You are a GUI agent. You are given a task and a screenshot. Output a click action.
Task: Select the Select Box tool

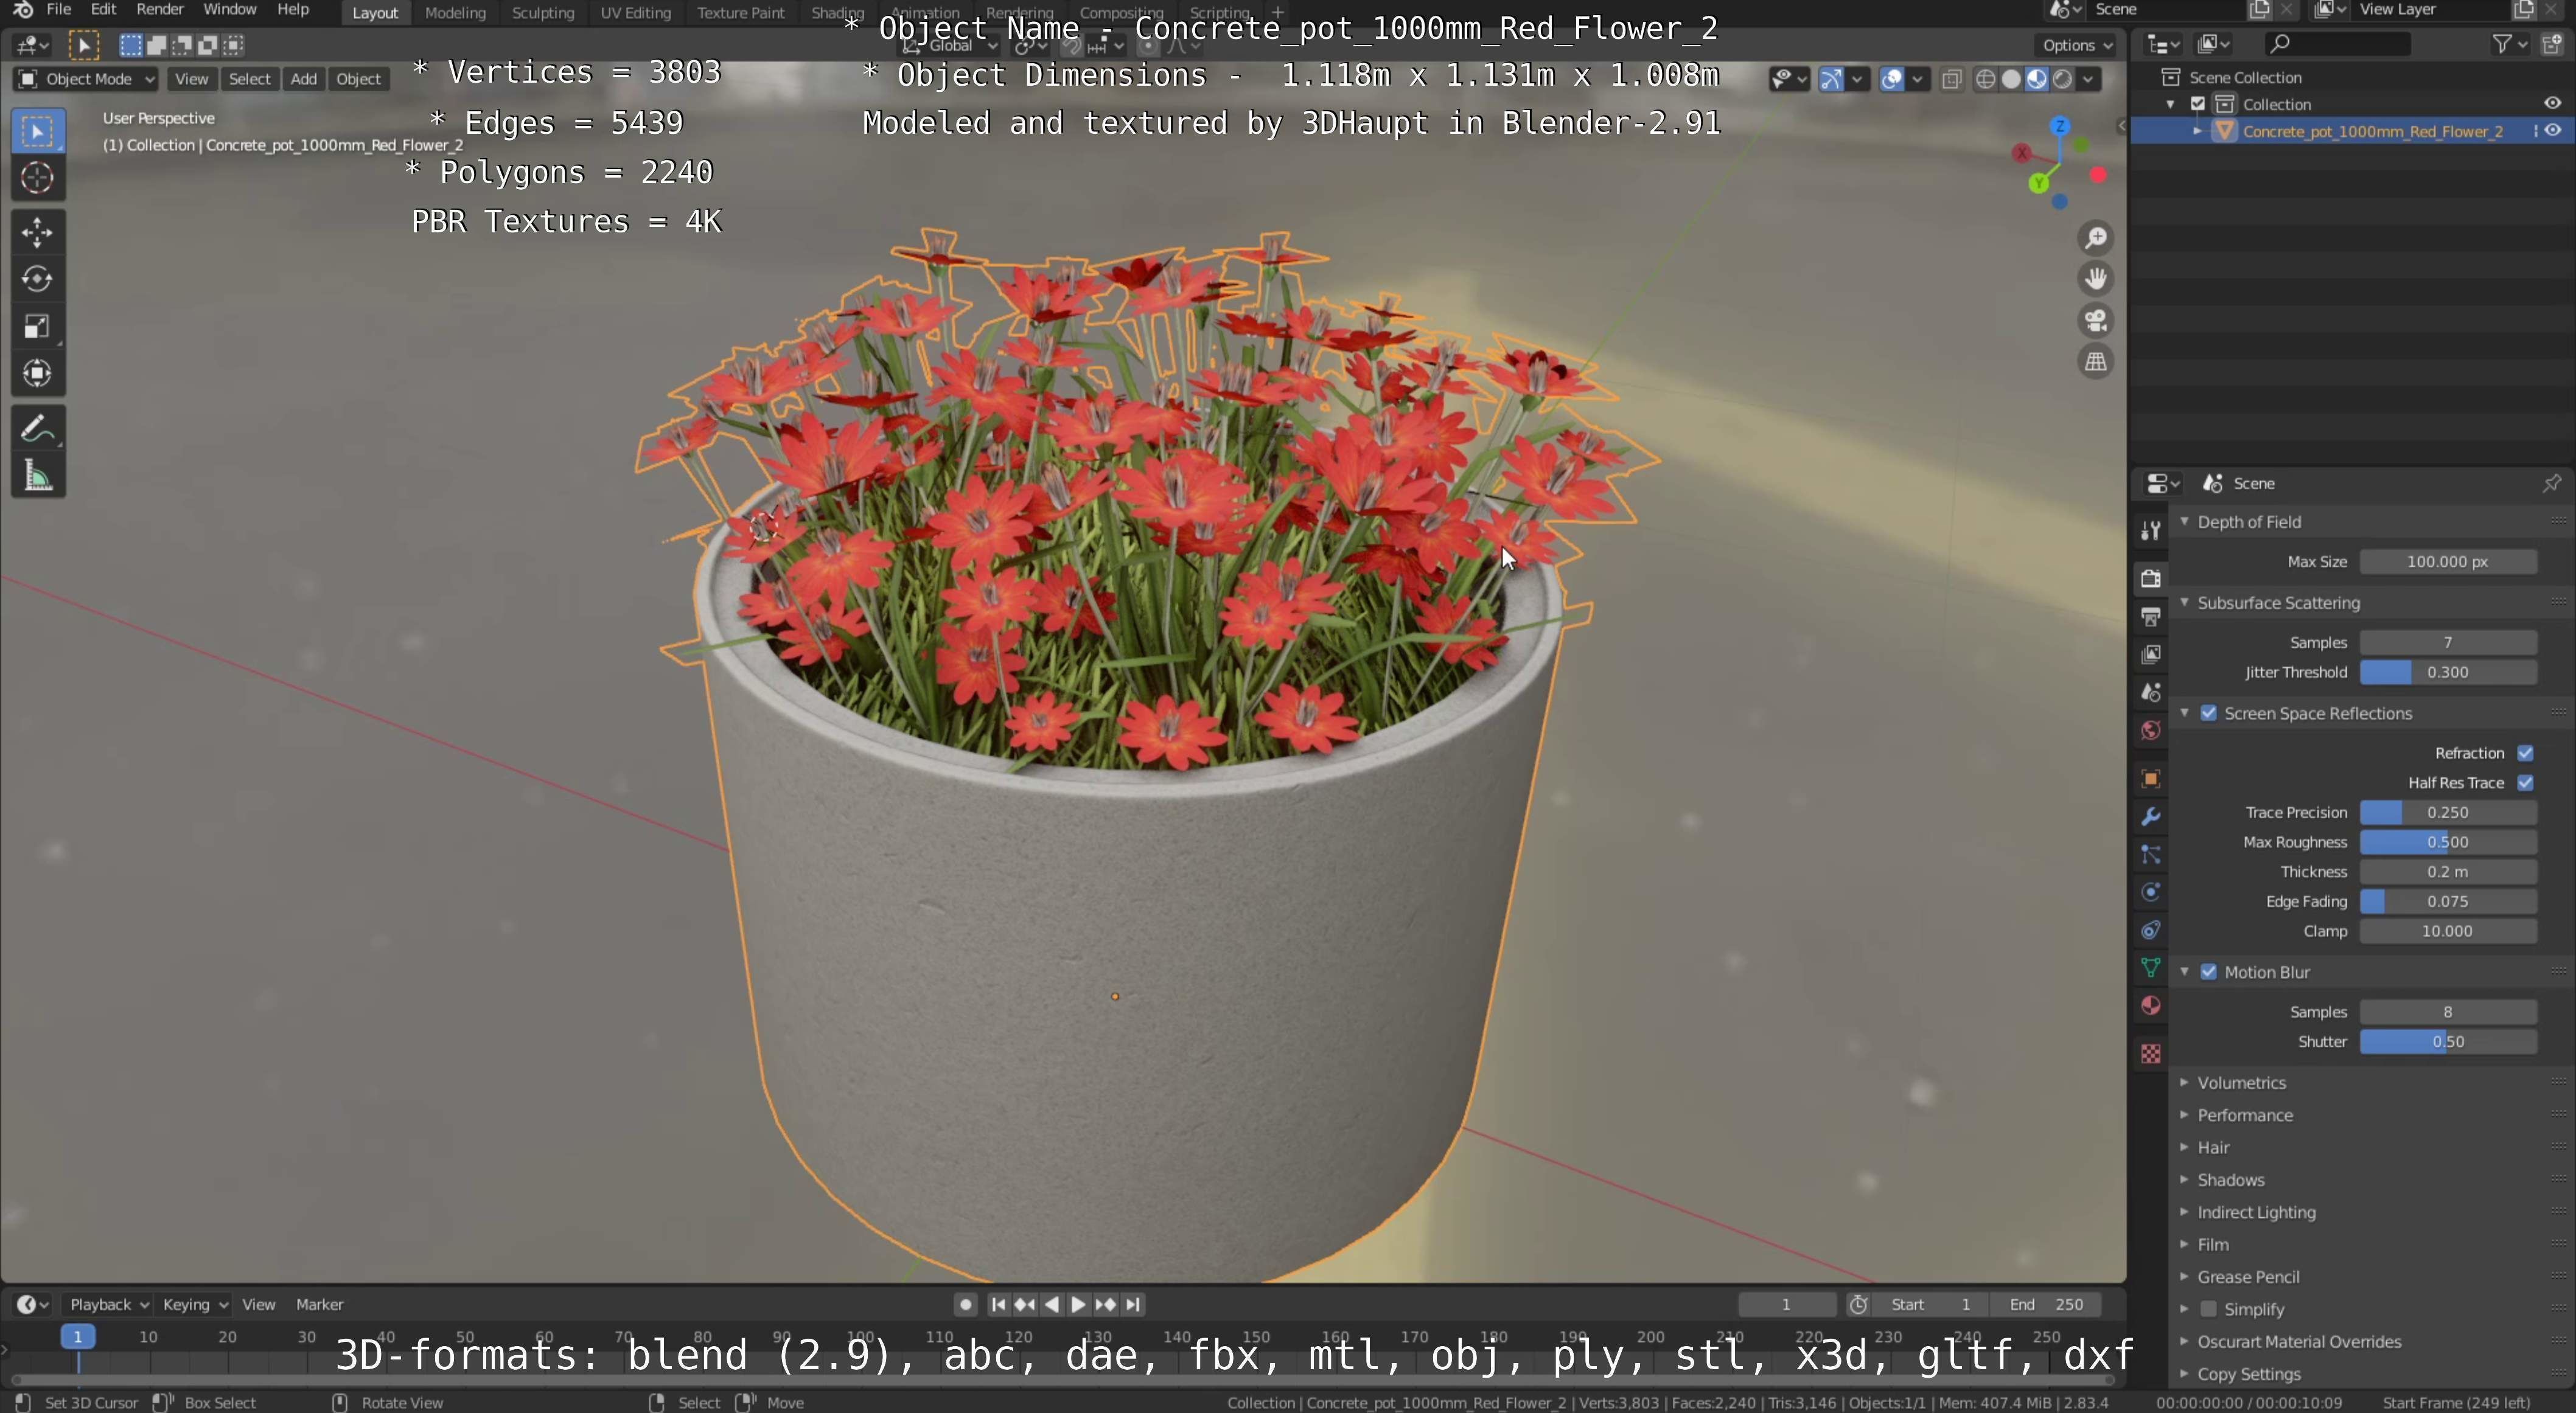coord(38,132)
